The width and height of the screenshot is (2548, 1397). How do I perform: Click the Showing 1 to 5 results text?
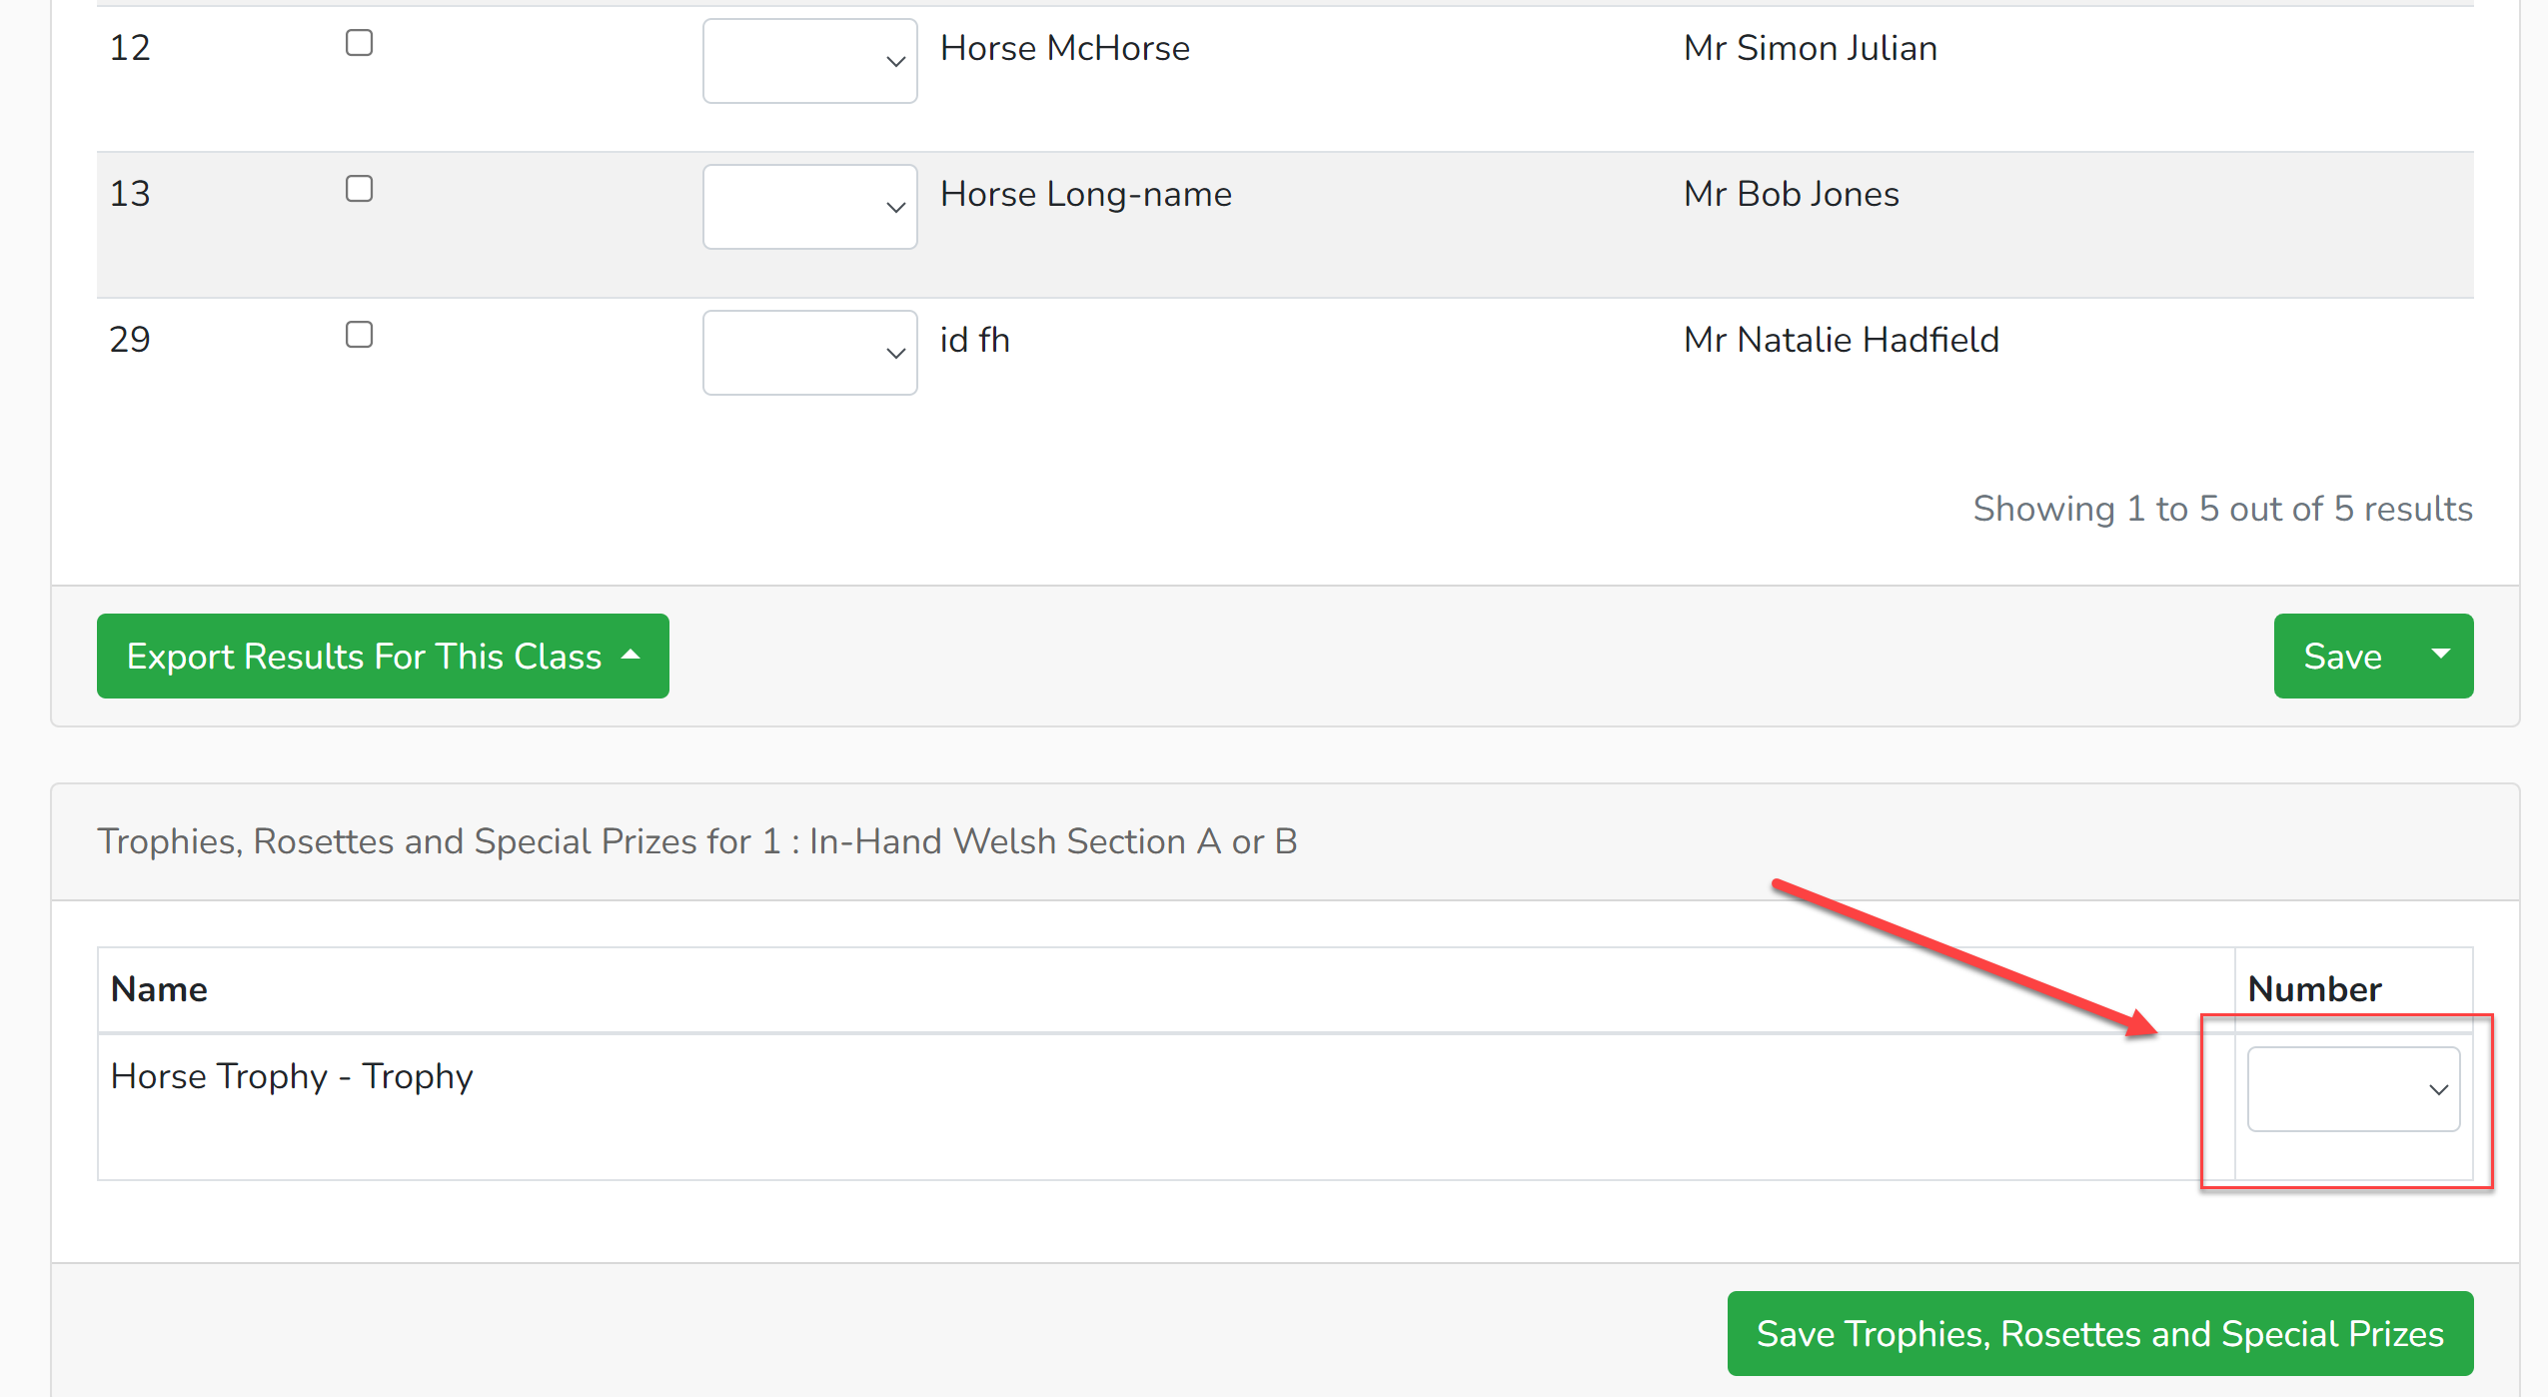2222,509
